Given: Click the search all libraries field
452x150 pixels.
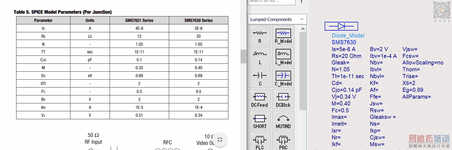Looking at the screenshot, I should pos(271,2).
